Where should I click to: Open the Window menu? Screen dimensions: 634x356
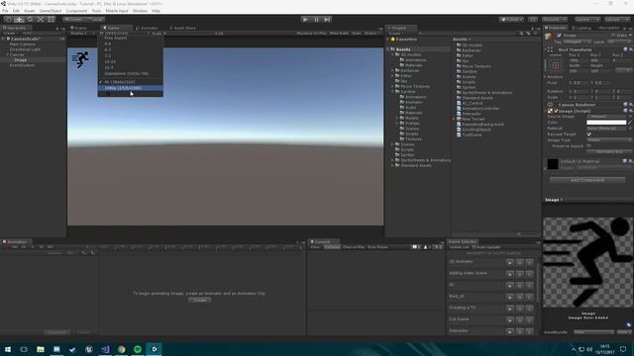(140, 11)
